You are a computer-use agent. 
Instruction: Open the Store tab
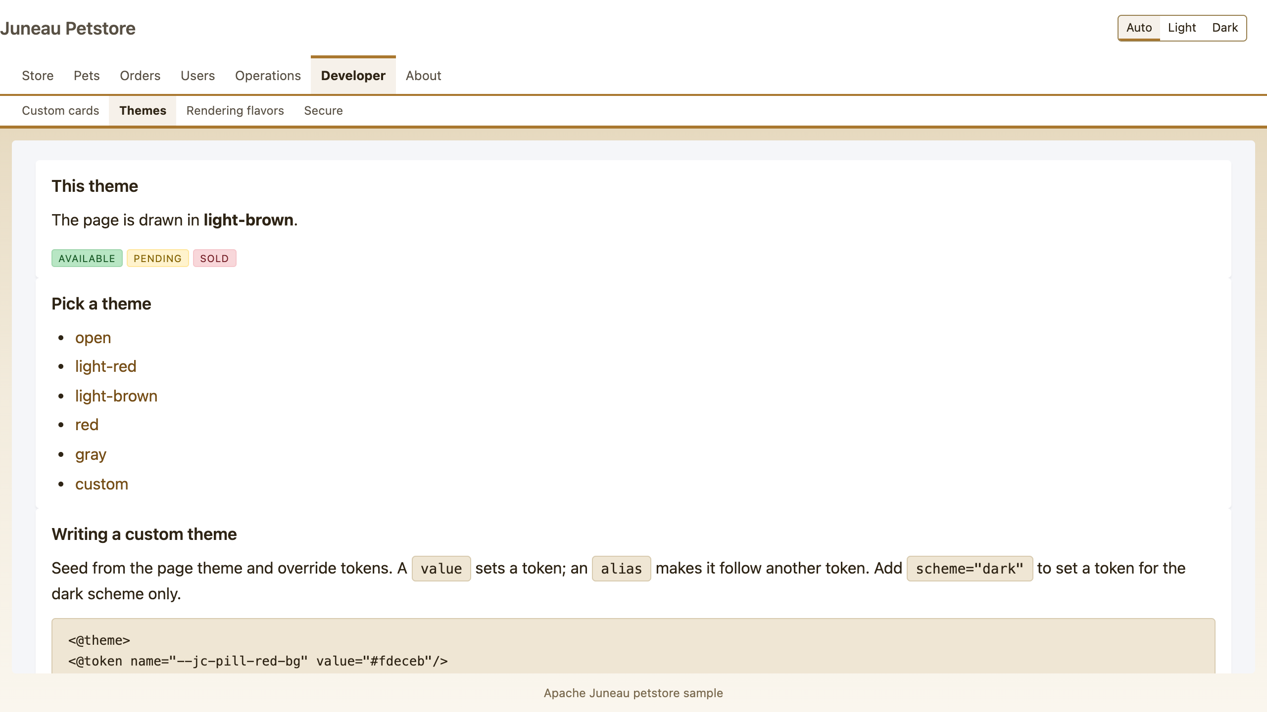pyautogui.click(x=38, y=76)
